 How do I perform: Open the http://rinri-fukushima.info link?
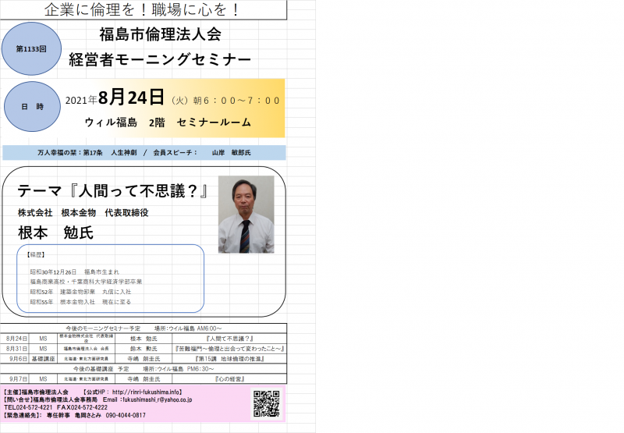click(146, 392)
